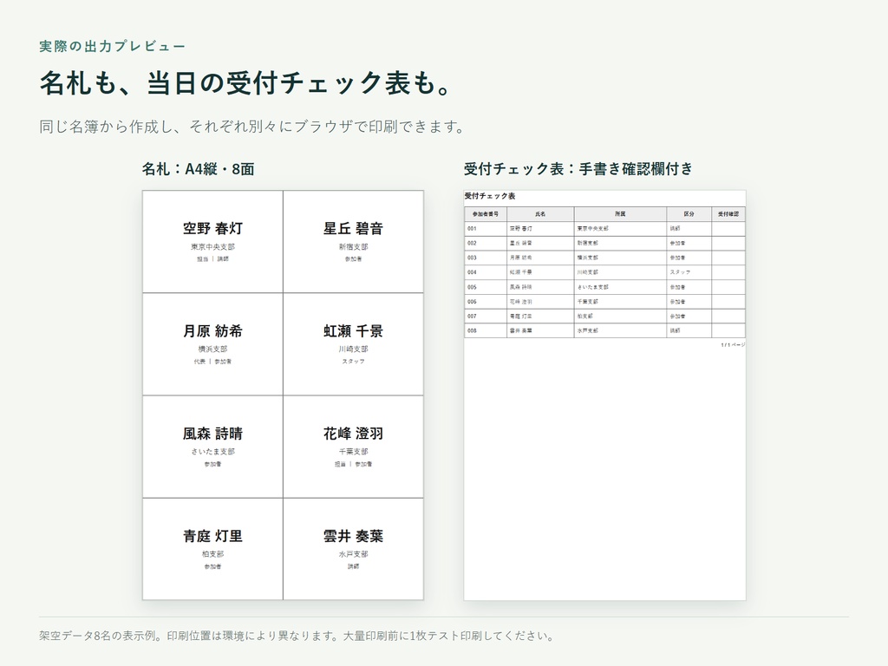Image resolution: width=888 pixels, height=666 pixels.
Task: Click participant number 006 in the table
Action: [x=472, y=302]
